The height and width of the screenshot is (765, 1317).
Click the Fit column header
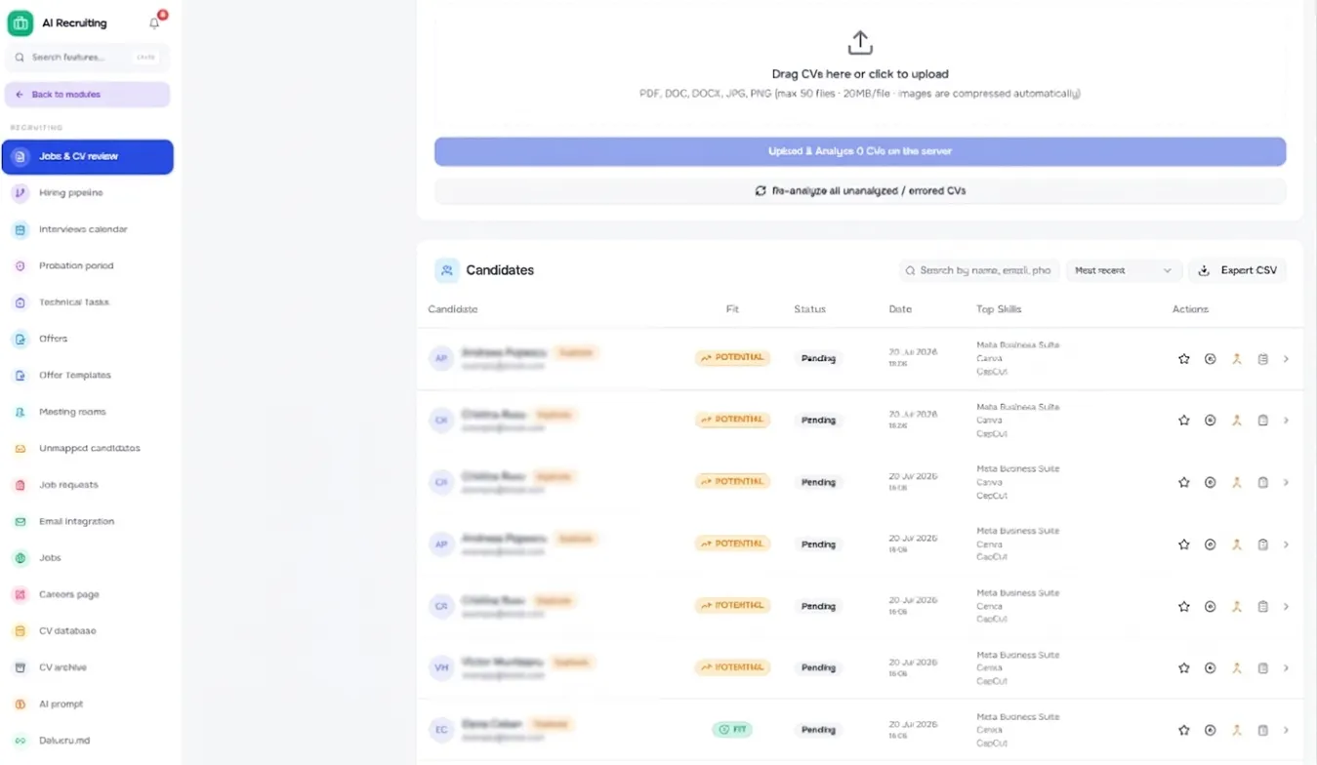(732, 309)
